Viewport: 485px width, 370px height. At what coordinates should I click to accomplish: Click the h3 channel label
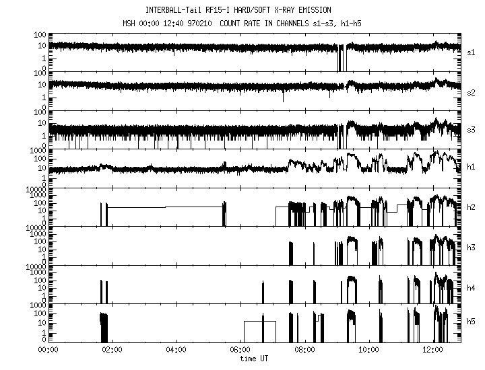point(471,247)
